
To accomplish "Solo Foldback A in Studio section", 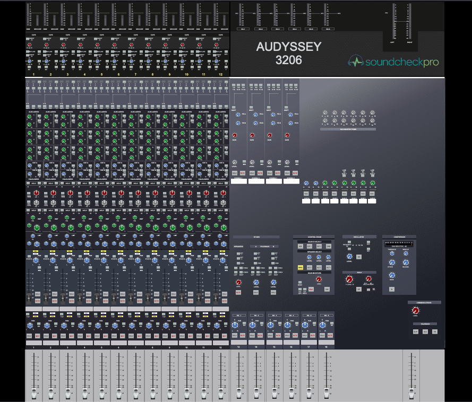I will pos(256,292).
